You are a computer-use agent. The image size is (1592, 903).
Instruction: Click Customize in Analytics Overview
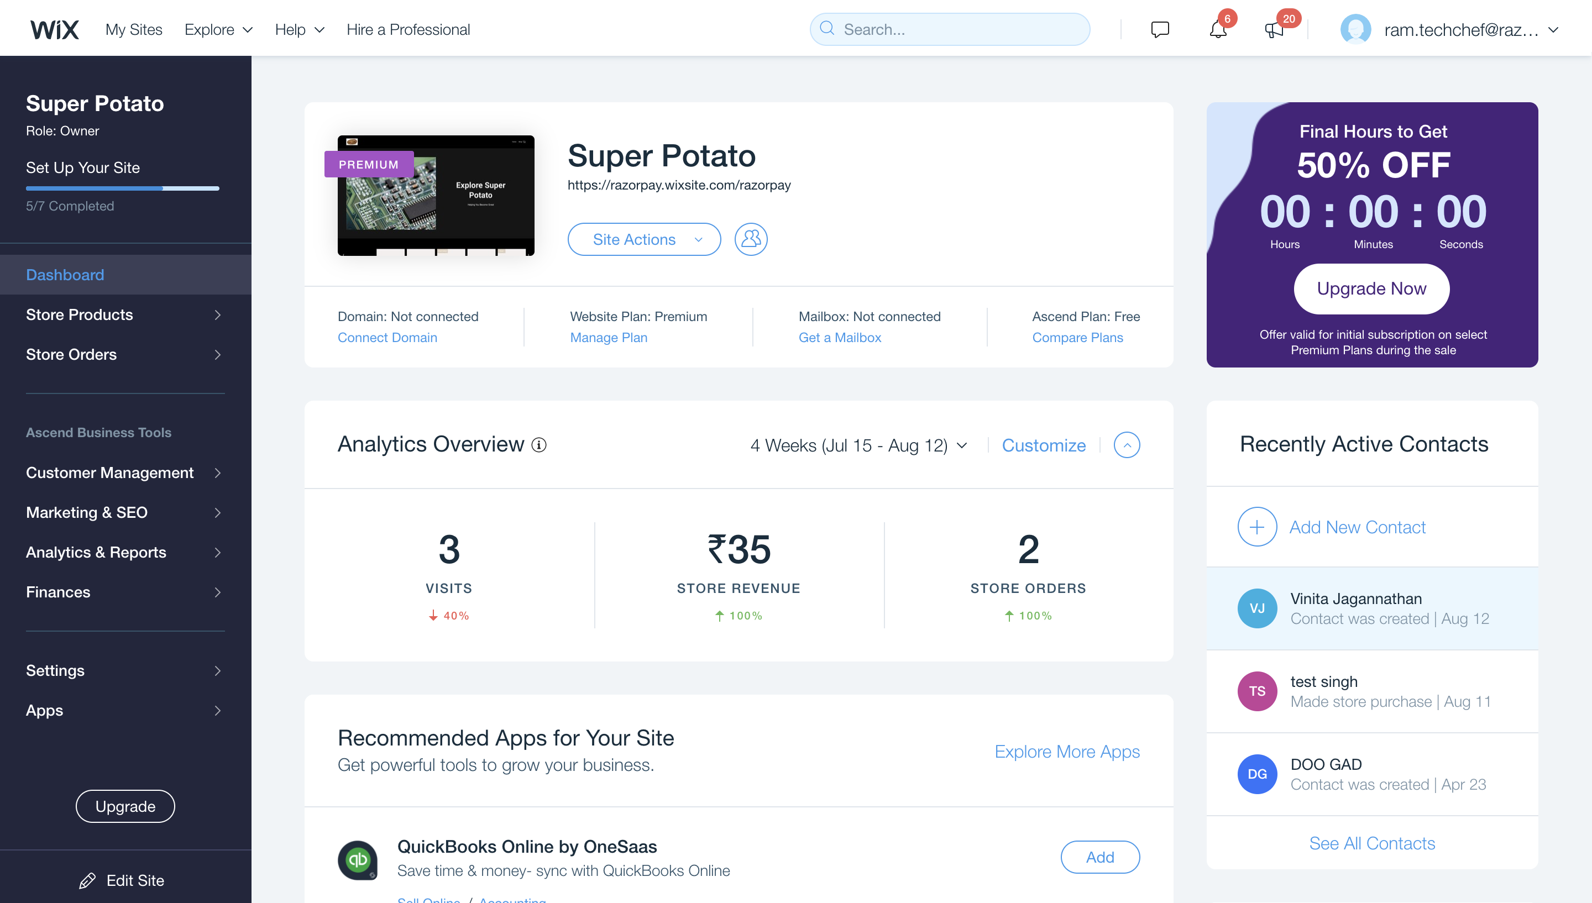coord(1044,445)
